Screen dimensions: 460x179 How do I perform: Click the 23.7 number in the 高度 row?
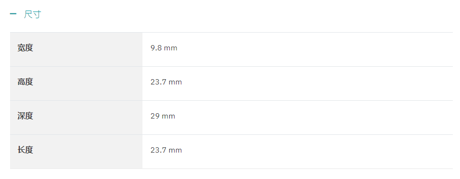(x=158, y=82)
